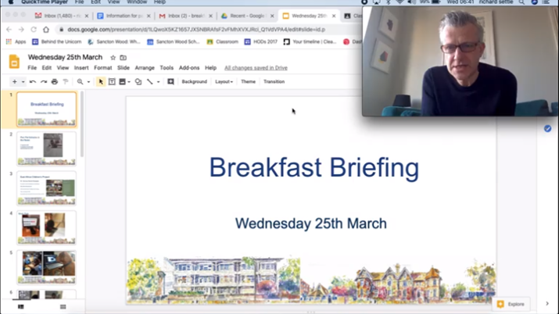
Task: Click the Google Slides home logo
Action: (14, 62)
